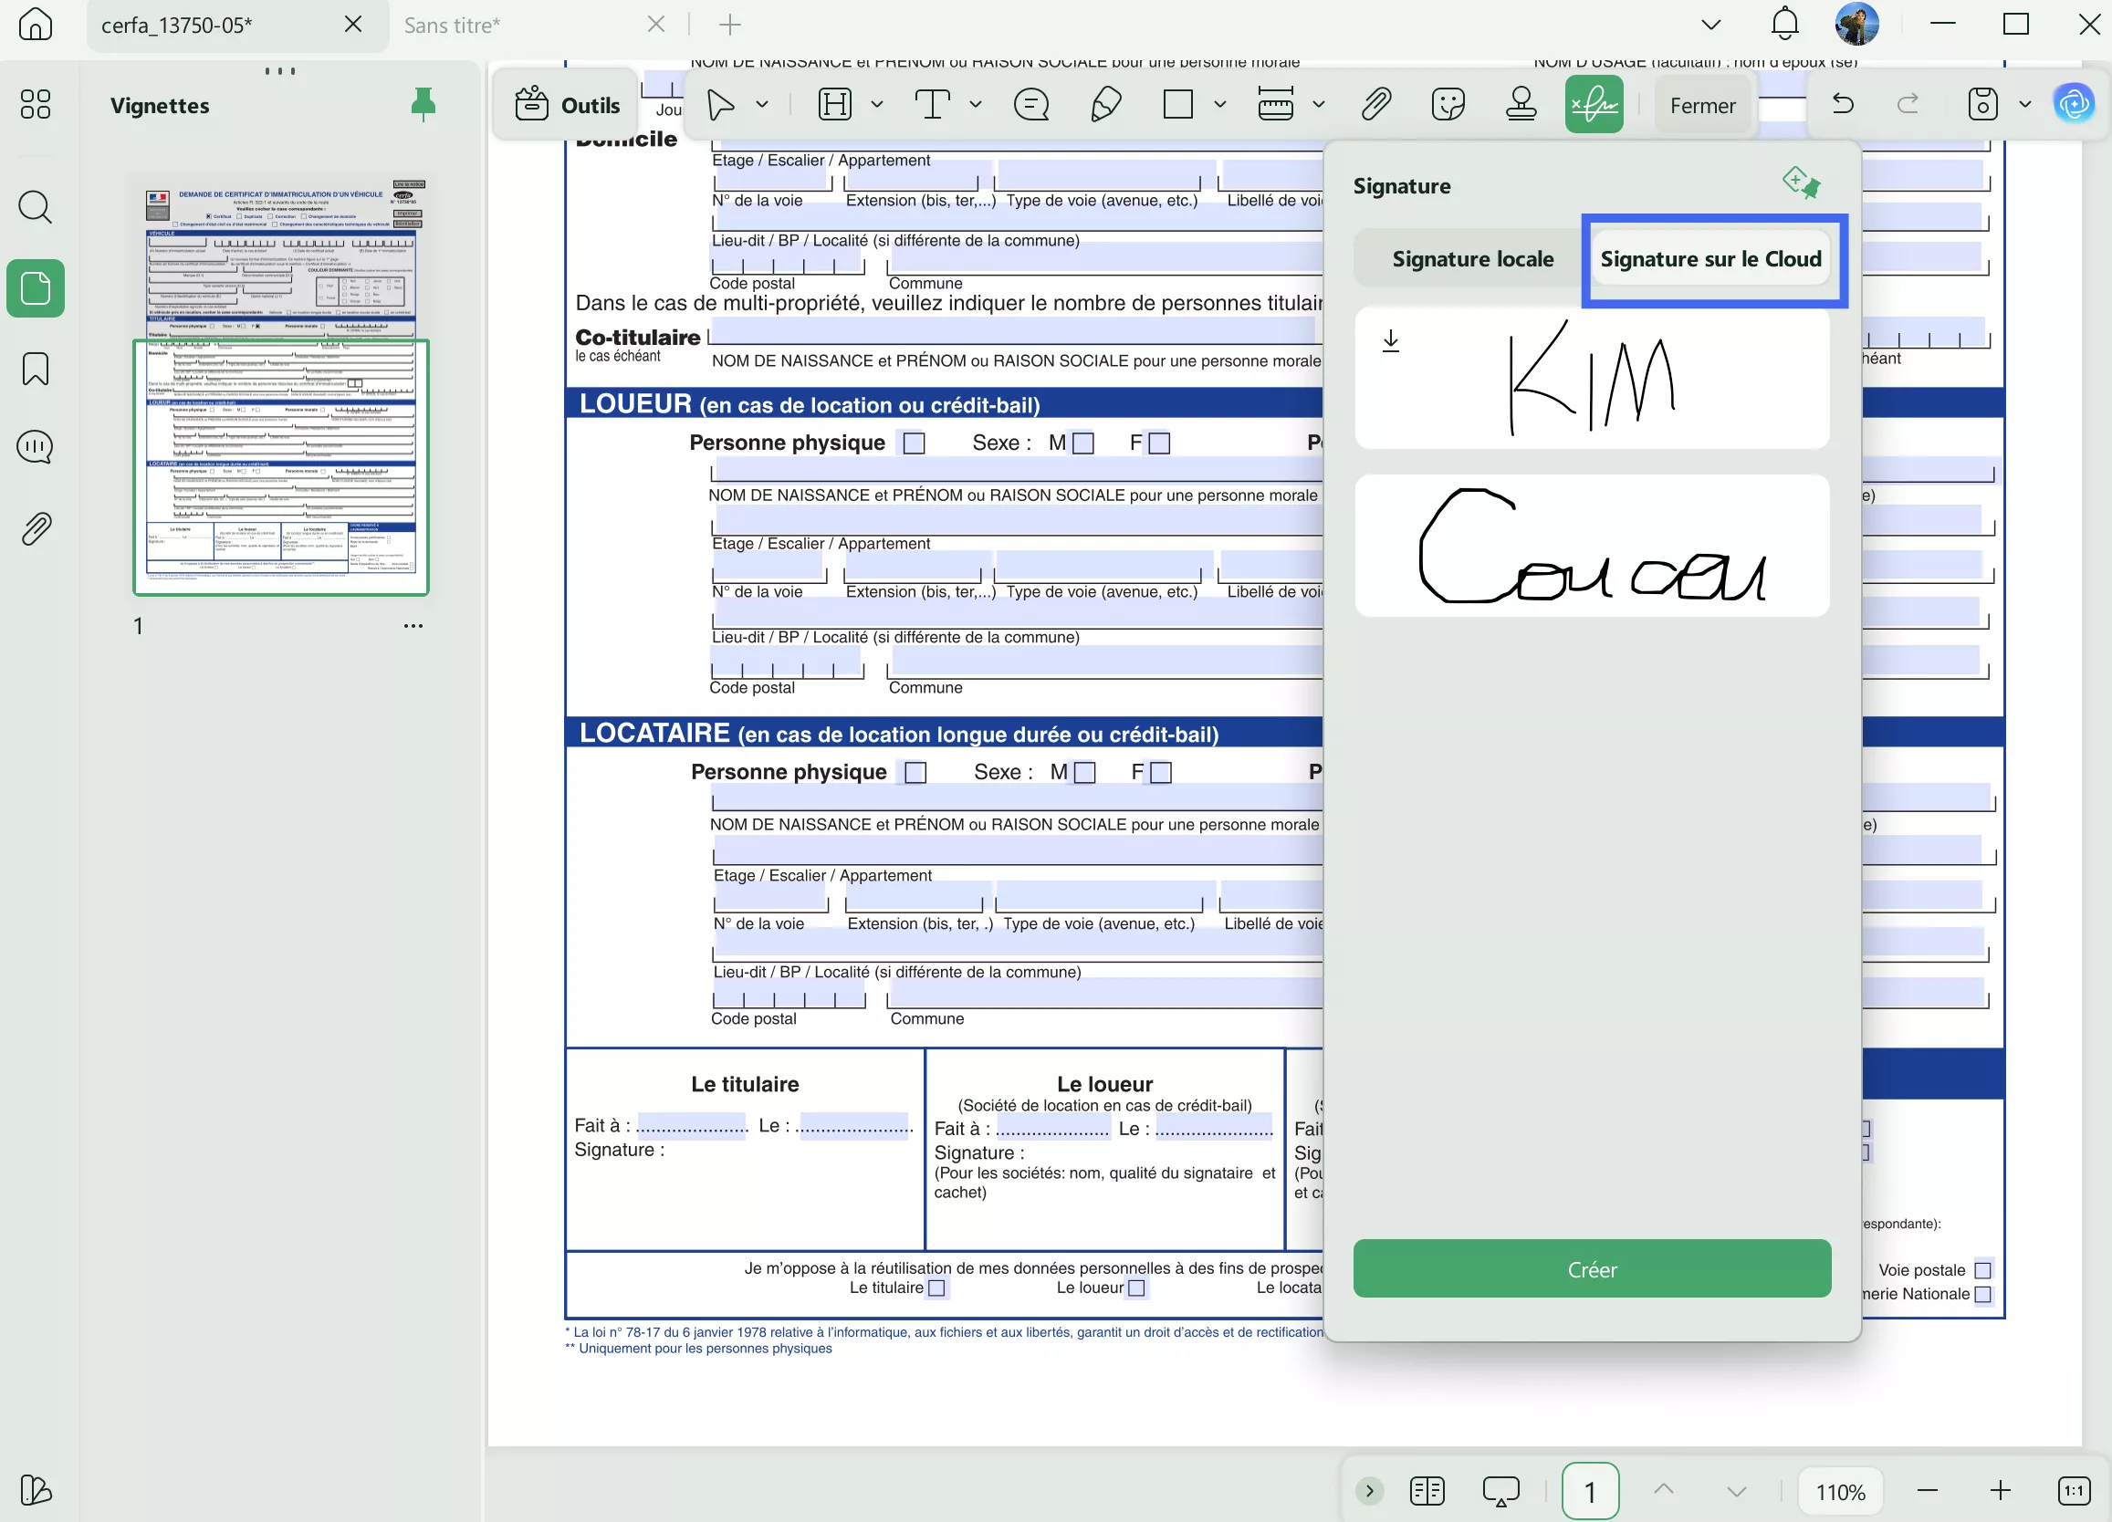The height and width of the screenshot is (1522, 2112).
Task: Open the bookmarks sidebar panel
Action: pyautogui.click(x=36, y=370)
